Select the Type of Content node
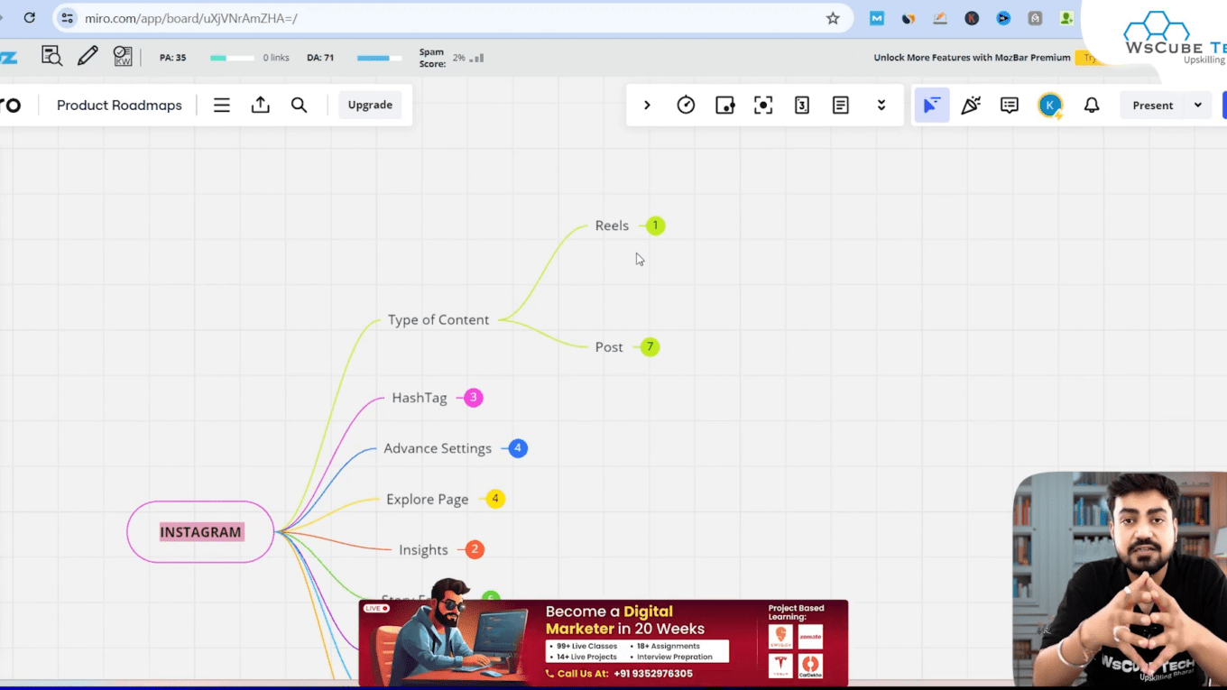1227x690 pixels. point(438,319)
